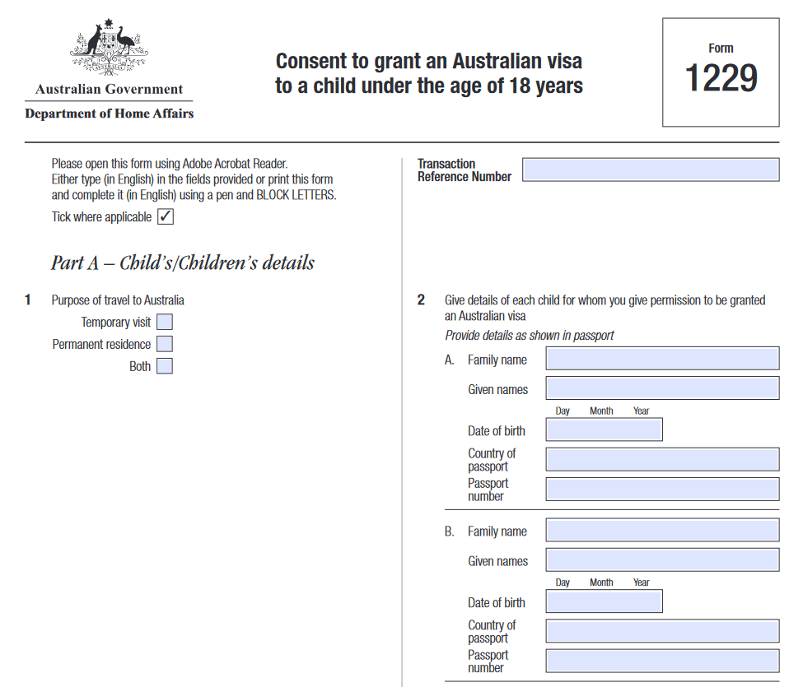The width and height of the screenshot is (803, 687).
Task: Click 'Provide details as shown in passport' note
Action: coord(529,335)
